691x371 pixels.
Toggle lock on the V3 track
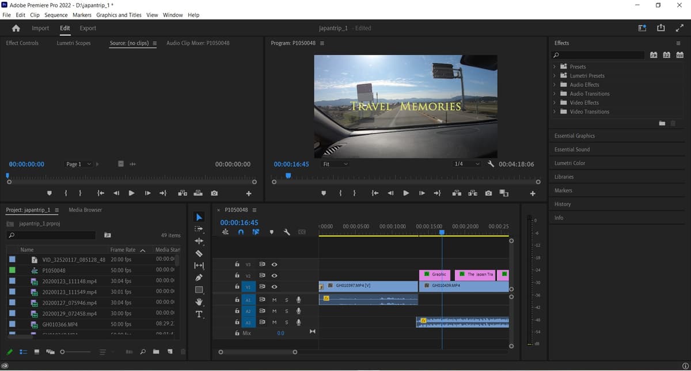point(237,265)
